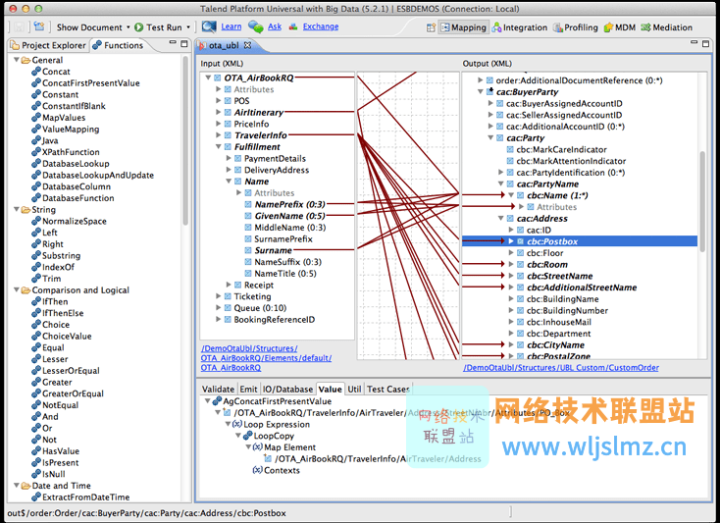This screenshot has width=720, height=523.
Task: Collapse the cac:BuyerParty output node
Action: (x=481, y=91)
